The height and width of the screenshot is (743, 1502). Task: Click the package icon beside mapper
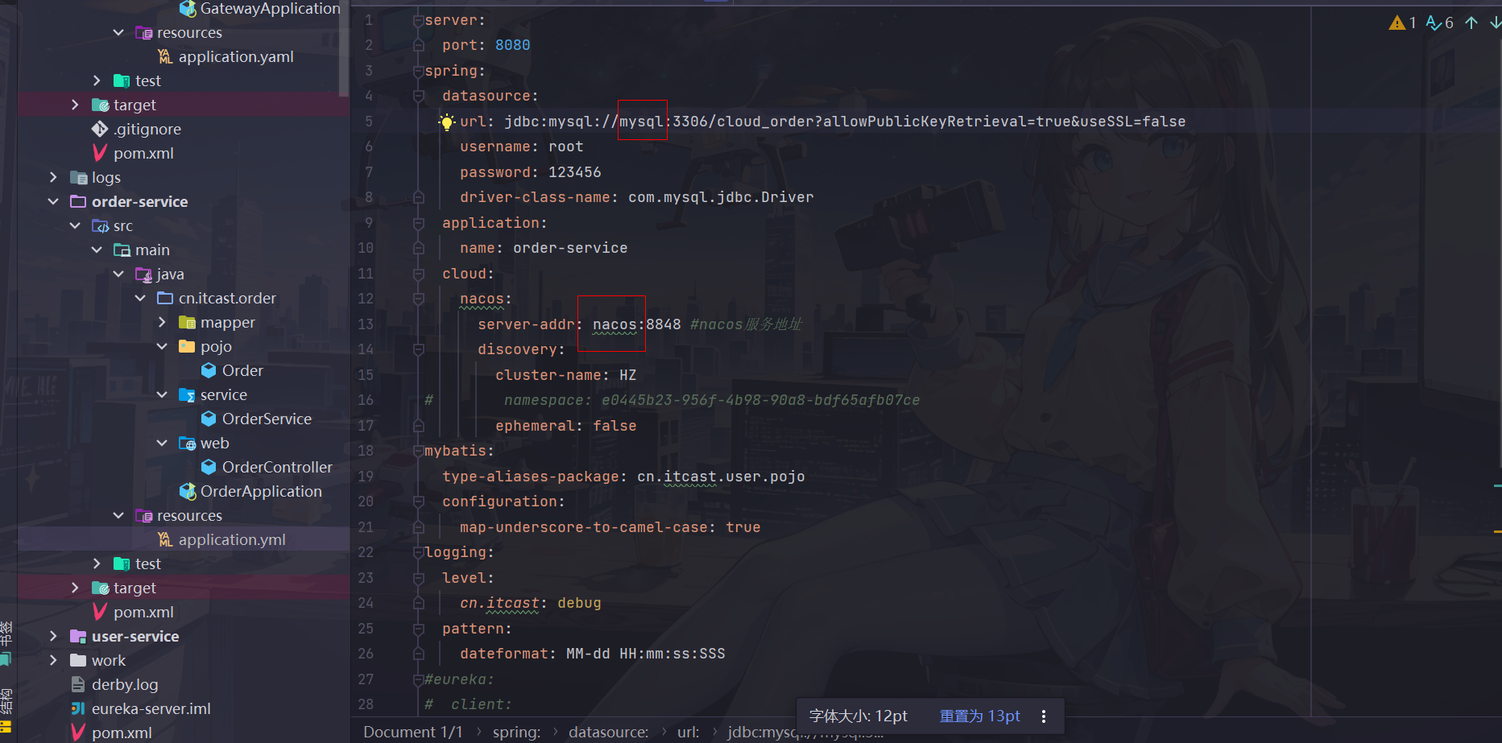tap(187, 322)
